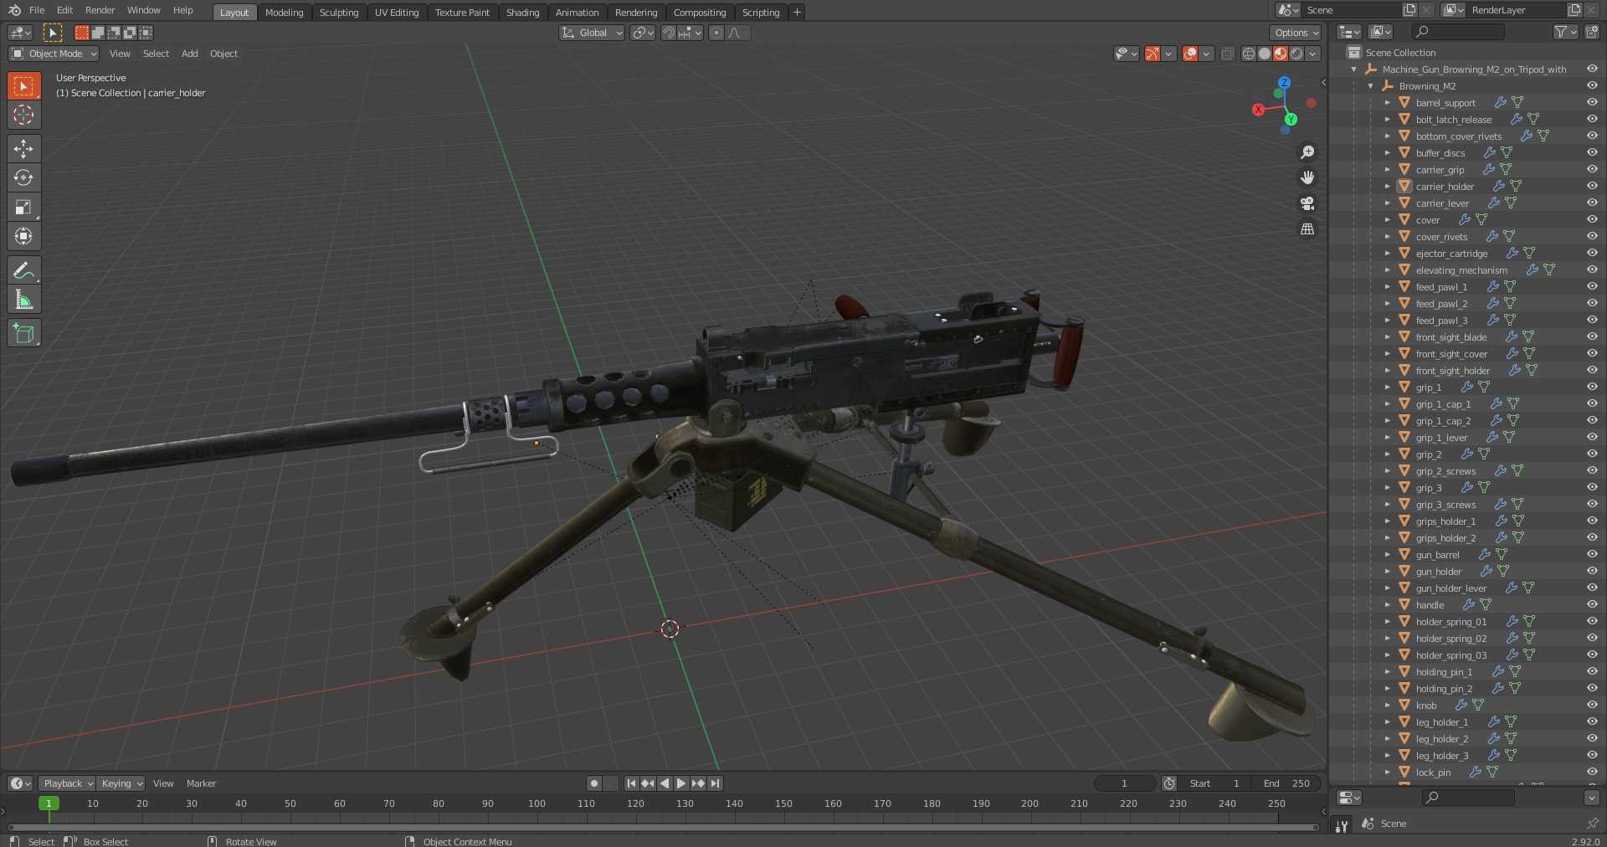Switch to Shading workspace tab
Screen dimensions: 1607x847
[522, 12]
